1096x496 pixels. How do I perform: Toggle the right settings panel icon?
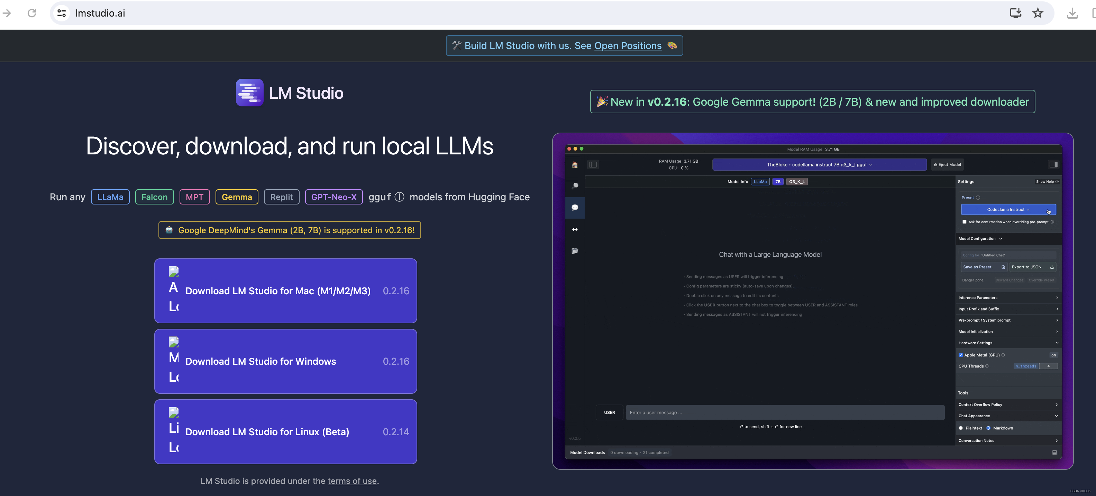point(1053,164)
